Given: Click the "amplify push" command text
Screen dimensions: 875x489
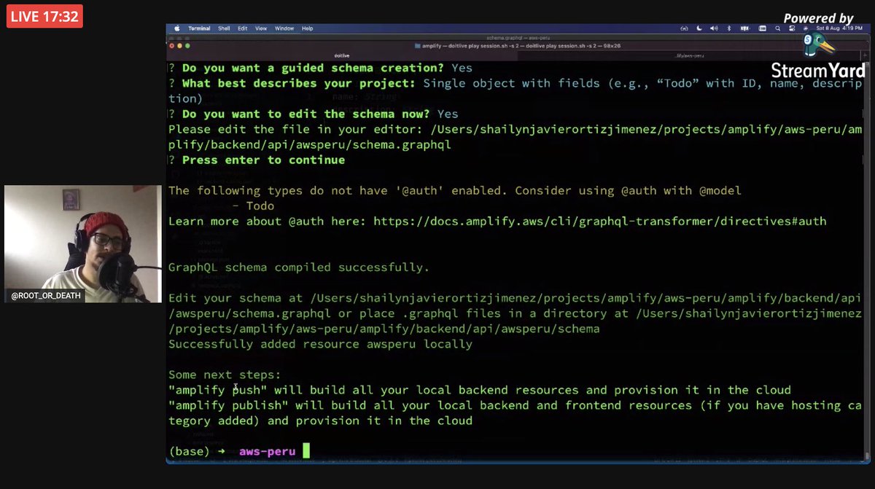Looking at the screenshot, I should [217, 390].
